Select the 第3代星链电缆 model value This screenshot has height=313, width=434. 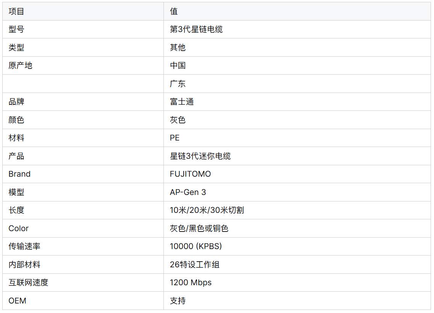196,29
